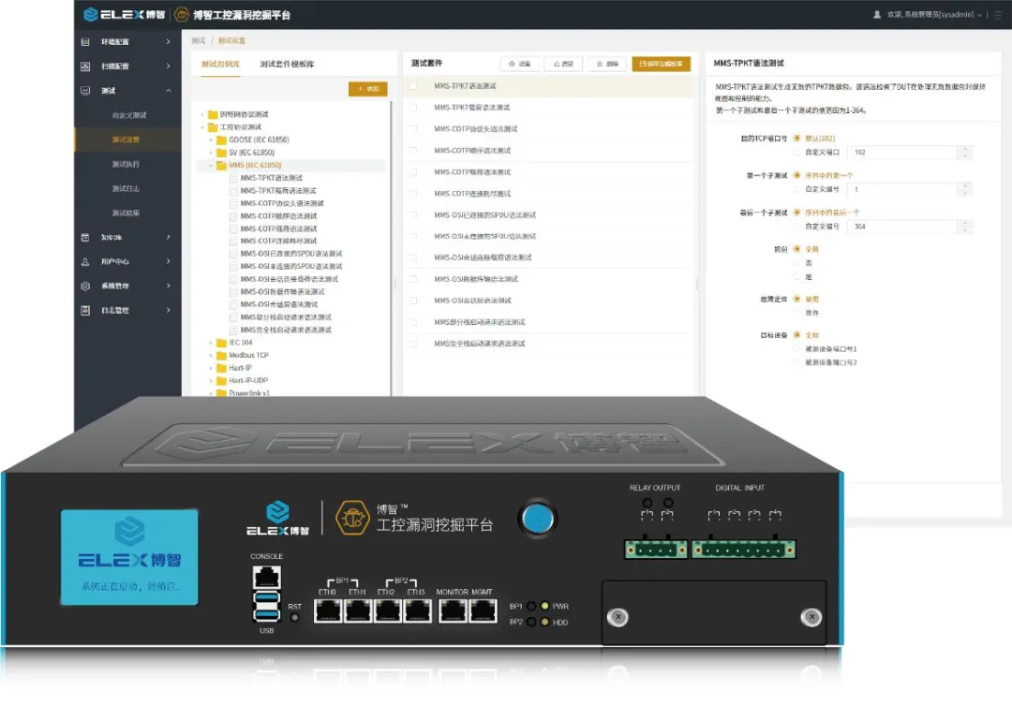This screenshot has height=705, width=1012.
Task: Select 被测设备端口号2 radio button
Action: 796,362
